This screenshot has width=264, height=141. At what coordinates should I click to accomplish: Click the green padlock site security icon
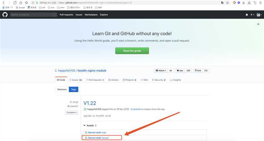tap(37, 3)
